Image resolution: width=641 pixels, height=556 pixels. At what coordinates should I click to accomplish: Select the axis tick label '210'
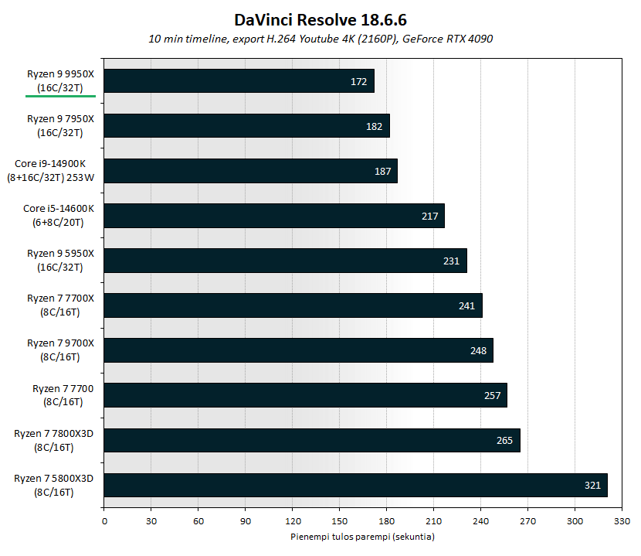point(434,521)
